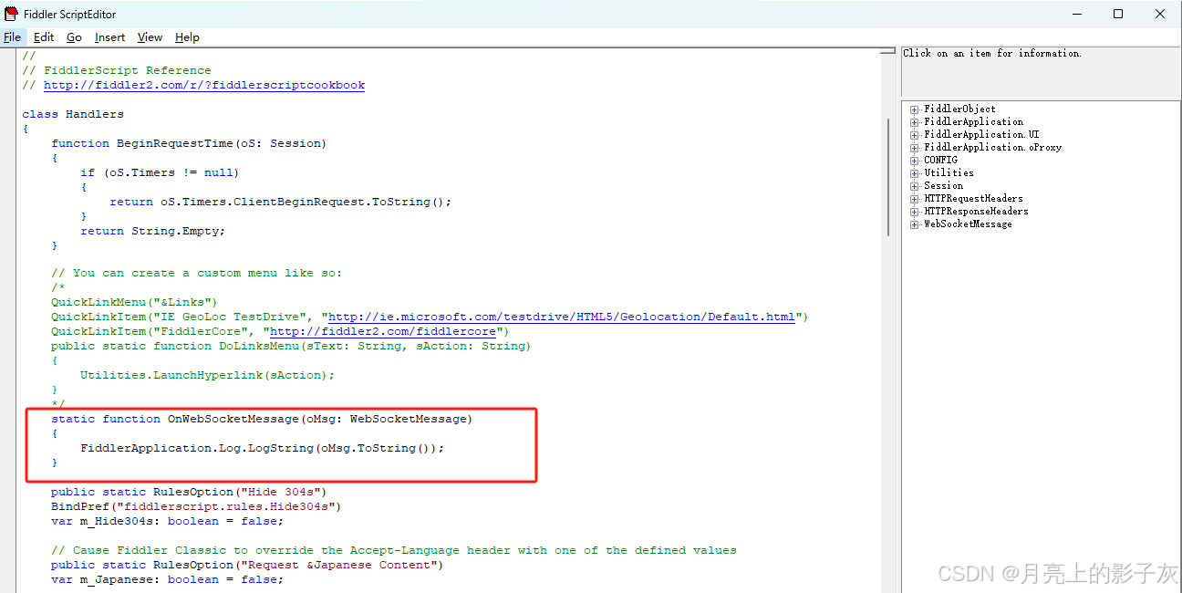This screenshot has height=593, width=1182.
Task: Click the Fiddler icon in the title bar
Action: pyautogui.click(x=11, y=13)
